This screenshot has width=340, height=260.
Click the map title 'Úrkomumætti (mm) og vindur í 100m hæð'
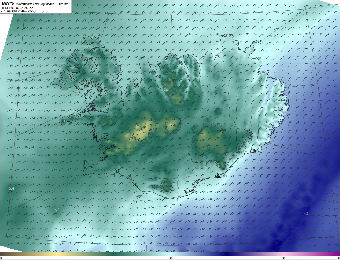coord(42,4)
